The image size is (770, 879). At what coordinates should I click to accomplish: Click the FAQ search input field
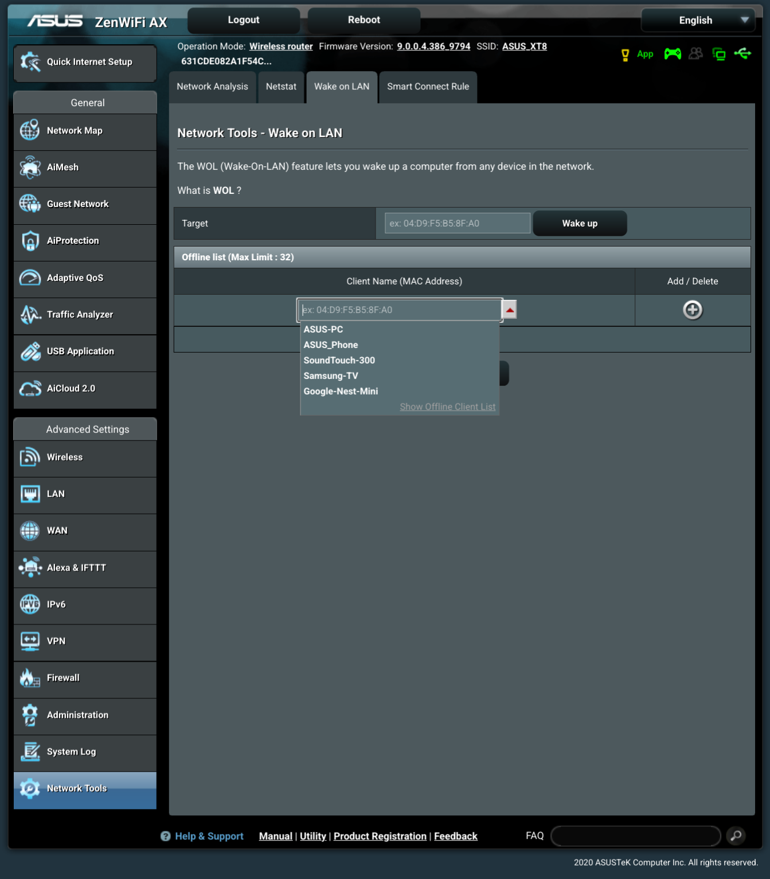click(x=636, y=835)
